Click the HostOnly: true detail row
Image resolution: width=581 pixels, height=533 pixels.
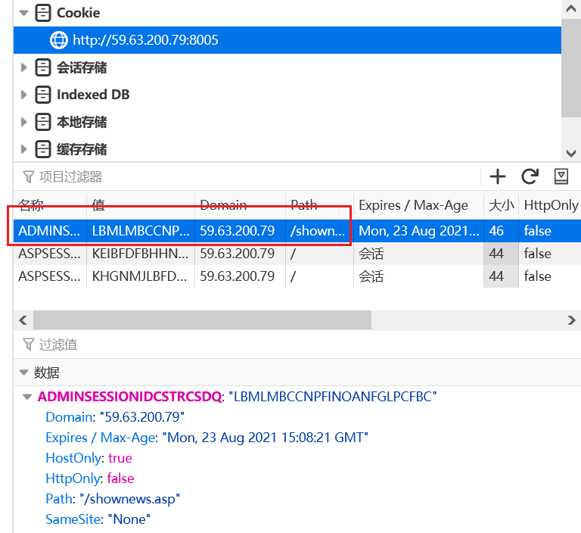click(x=89, y=458)
